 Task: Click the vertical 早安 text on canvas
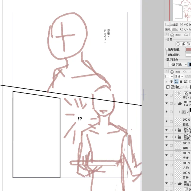(x=107, y=36)
